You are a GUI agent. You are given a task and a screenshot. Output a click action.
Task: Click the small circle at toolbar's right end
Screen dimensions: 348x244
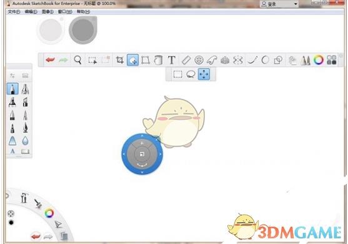point(341,55)
